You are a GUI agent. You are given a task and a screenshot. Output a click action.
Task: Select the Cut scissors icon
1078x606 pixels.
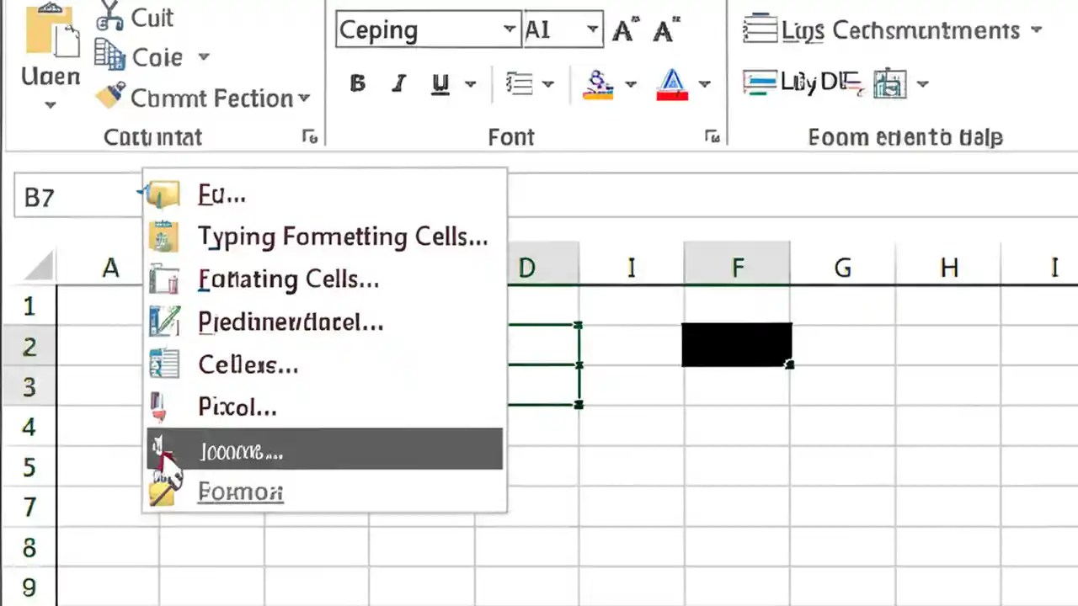109,17
